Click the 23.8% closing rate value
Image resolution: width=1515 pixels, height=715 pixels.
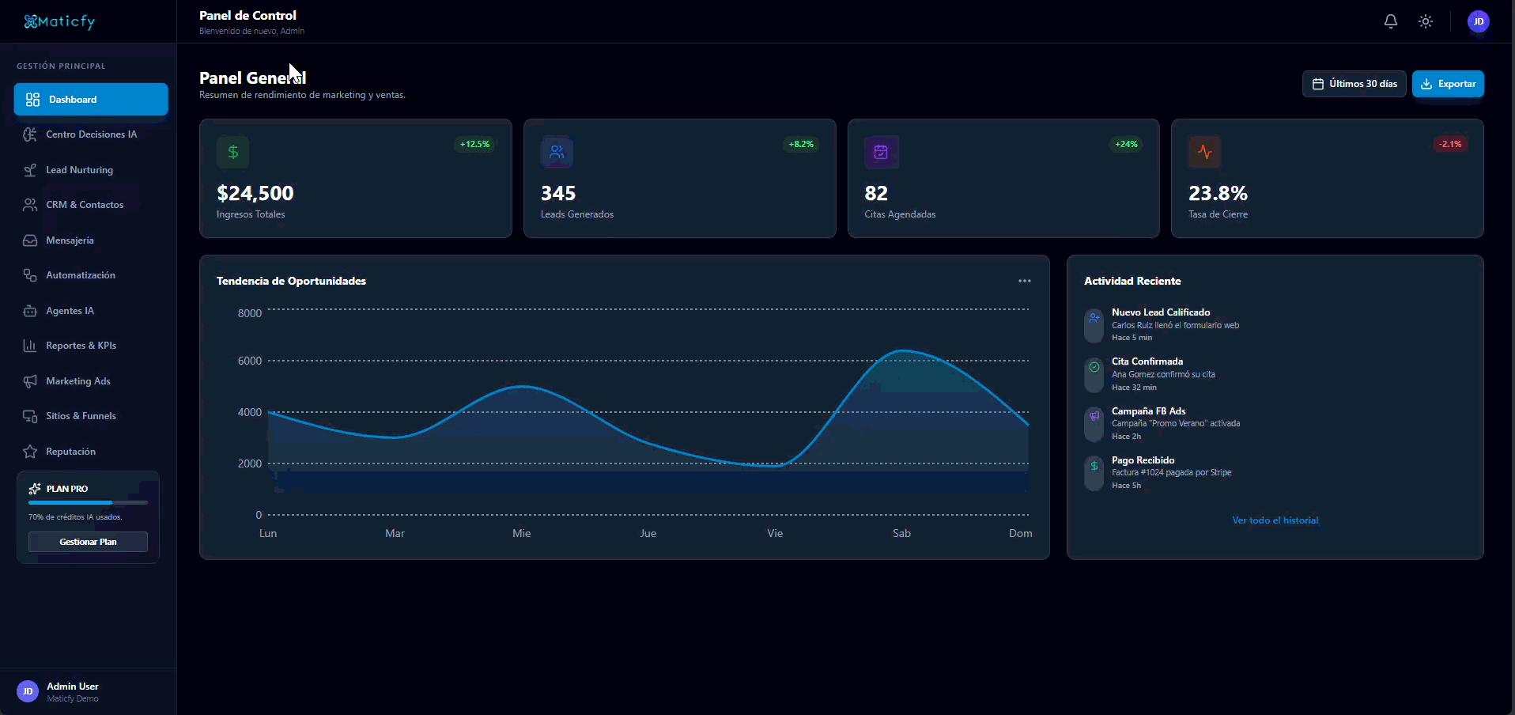1218,193
